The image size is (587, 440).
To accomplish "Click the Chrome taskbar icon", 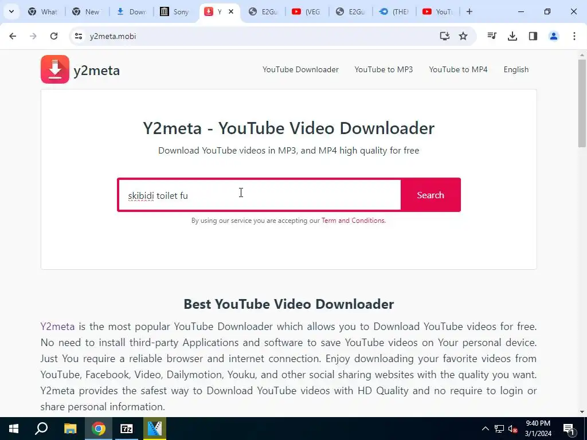I will pyautogui.click(x=99, y=429).
